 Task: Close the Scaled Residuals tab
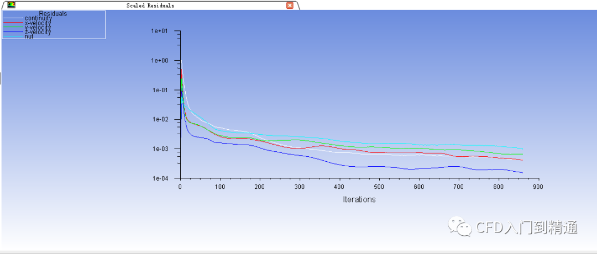click(290, 6)
